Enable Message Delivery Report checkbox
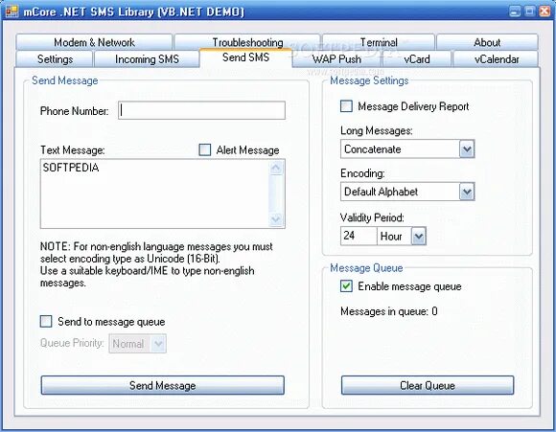 pos(346,106)
